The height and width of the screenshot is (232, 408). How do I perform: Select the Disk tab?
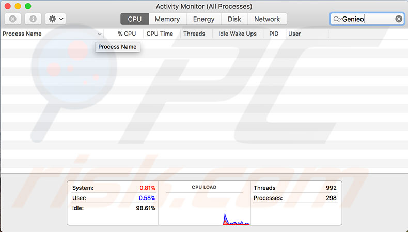(x=234, y=19)
